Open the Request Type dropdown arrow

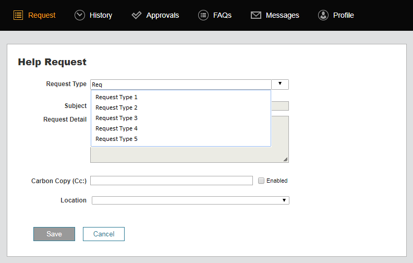(280, 84)
